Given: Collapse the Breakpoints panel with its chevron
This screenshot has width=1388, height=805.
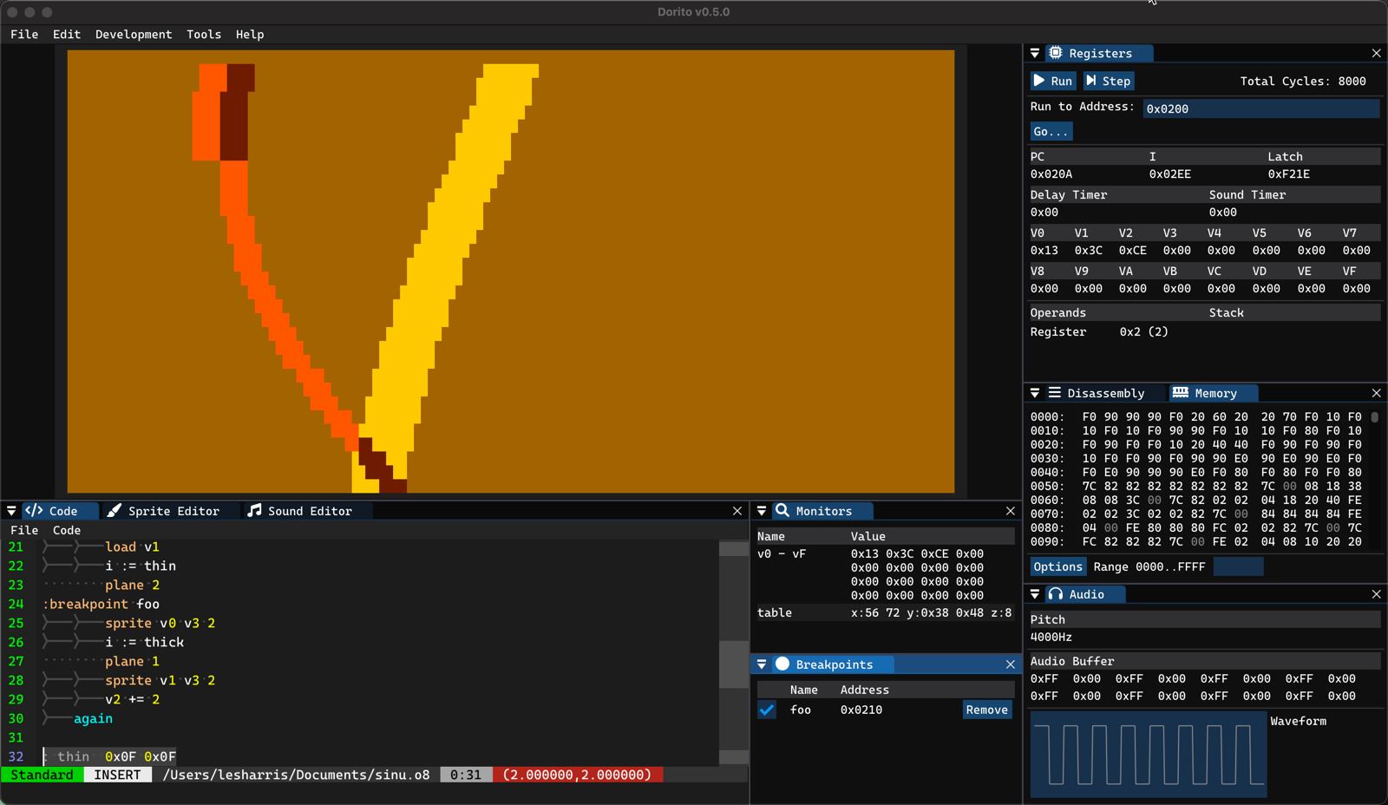Looking at the screenshot, I should coord(762,664).
